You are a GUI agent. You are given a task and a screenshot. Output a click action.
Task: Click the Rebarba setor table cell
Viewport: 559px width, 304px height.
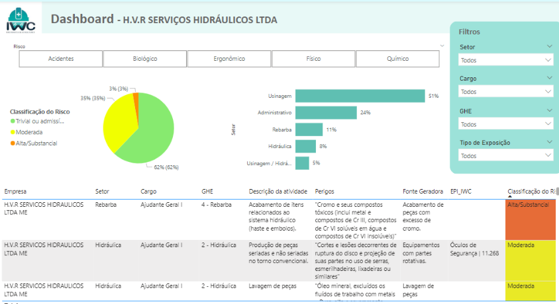[105, 205]
